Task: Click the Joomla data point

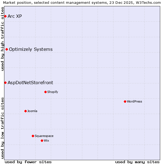Action: [25, 111]
